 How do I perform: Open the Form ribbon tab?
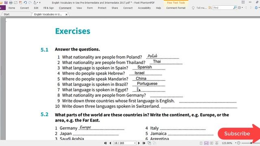point(90,8)
